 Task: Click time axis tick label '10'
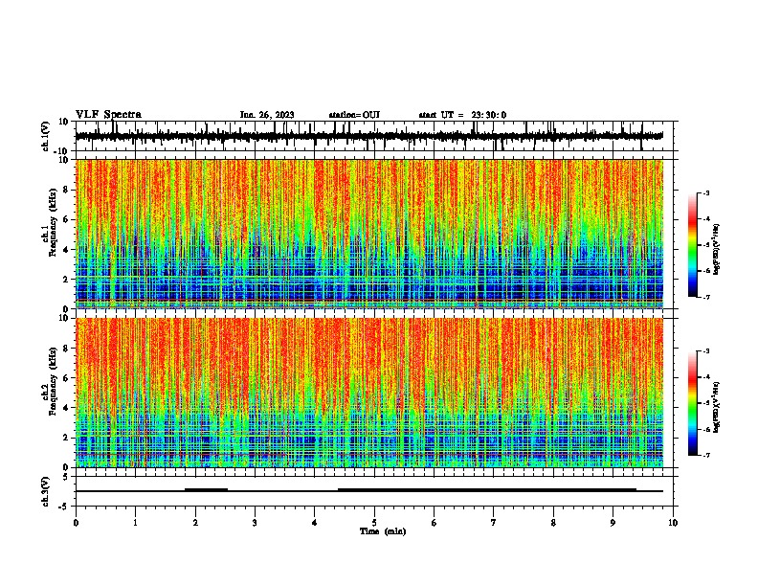tap(673, 523)
